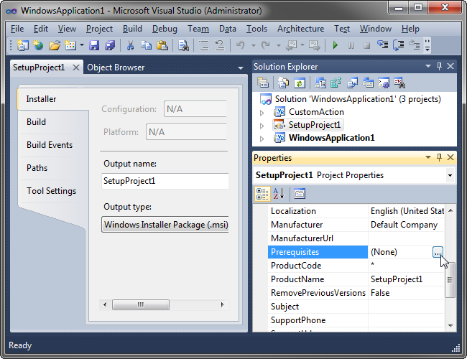Click the Cut scissors icon
The image size is (467, 359).
130,45
